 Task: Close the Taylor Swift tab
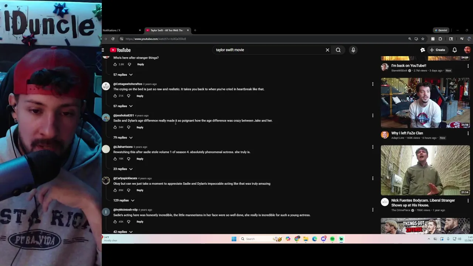(188, 30)
